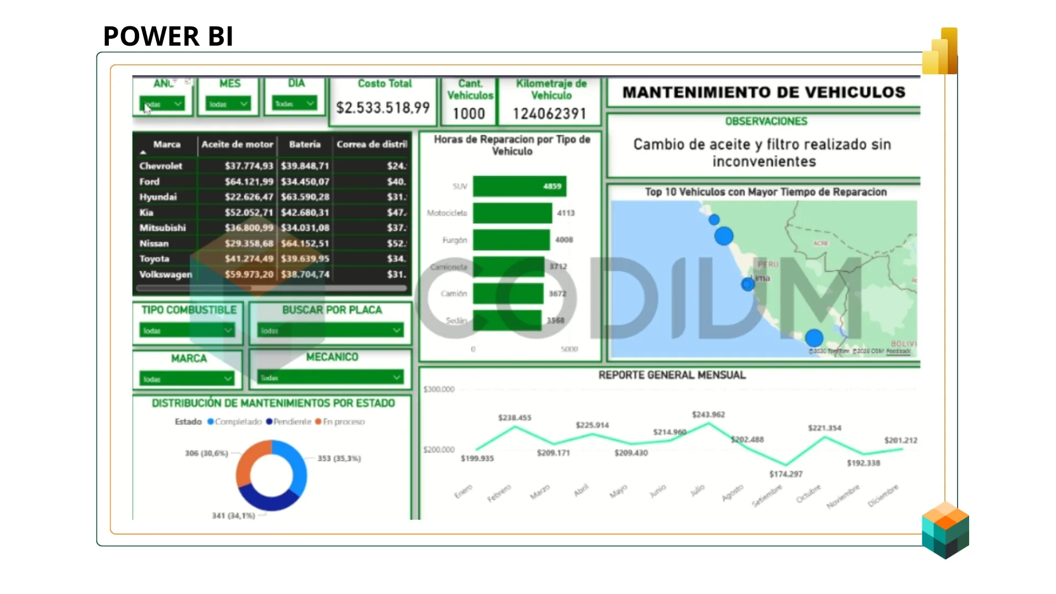The height and width of the screenshot is (594, 1056).
Task: Expand the TIPO COMBUSTIBLE dropdown
Action: (x=187, y=330)
